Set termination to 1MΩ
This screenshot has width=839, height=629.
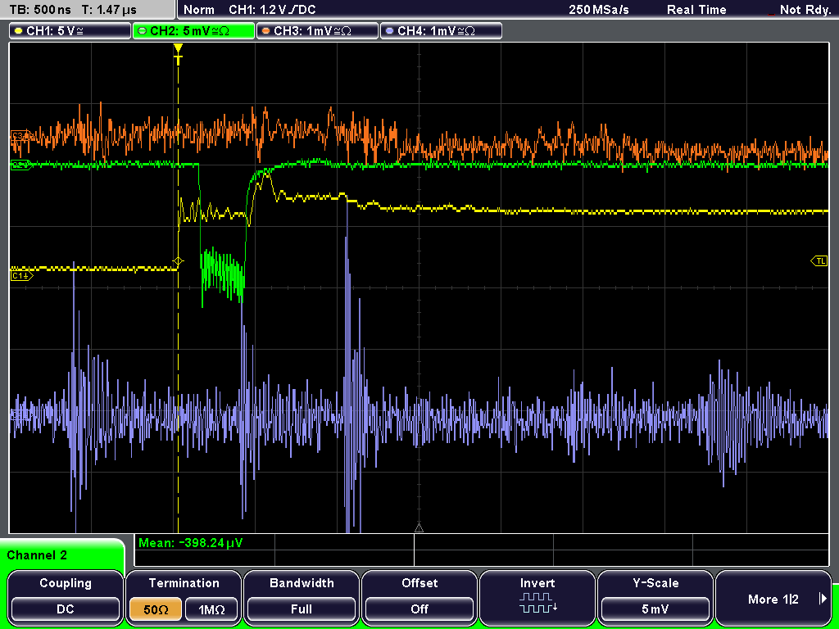[x=211, y=609]
